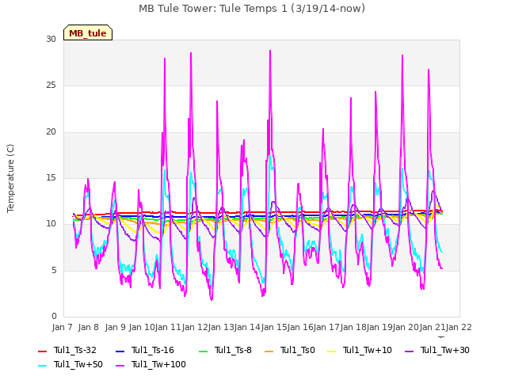This screenshot has height=380, width=507.
Task: Click the magenta Tul1_Tw+100 legend swatch
Action: 120,365
